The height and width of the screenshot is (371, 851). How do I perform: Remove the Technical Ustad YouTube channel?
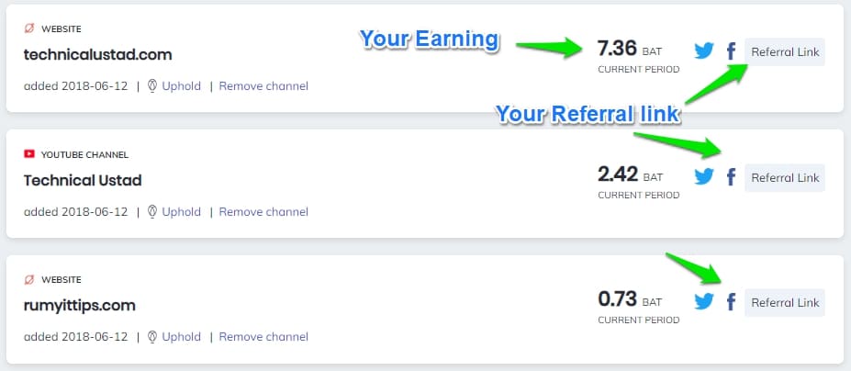(x=263, y=212)
